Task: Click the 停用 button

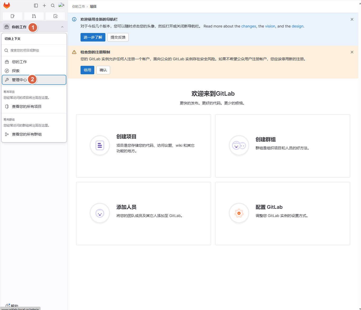Action: [x=87, y=70]
